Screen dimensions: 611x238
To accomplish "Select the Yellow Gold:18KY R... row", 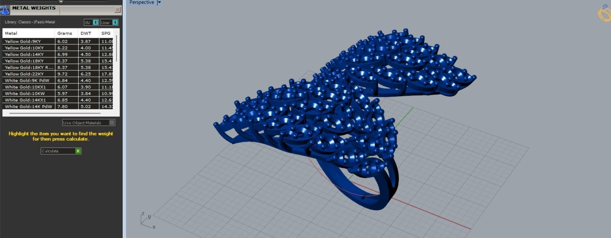I will point(58,67).
